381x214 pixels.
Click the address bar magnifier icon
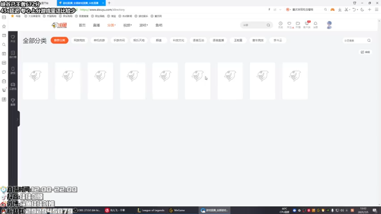click(326, 10)
